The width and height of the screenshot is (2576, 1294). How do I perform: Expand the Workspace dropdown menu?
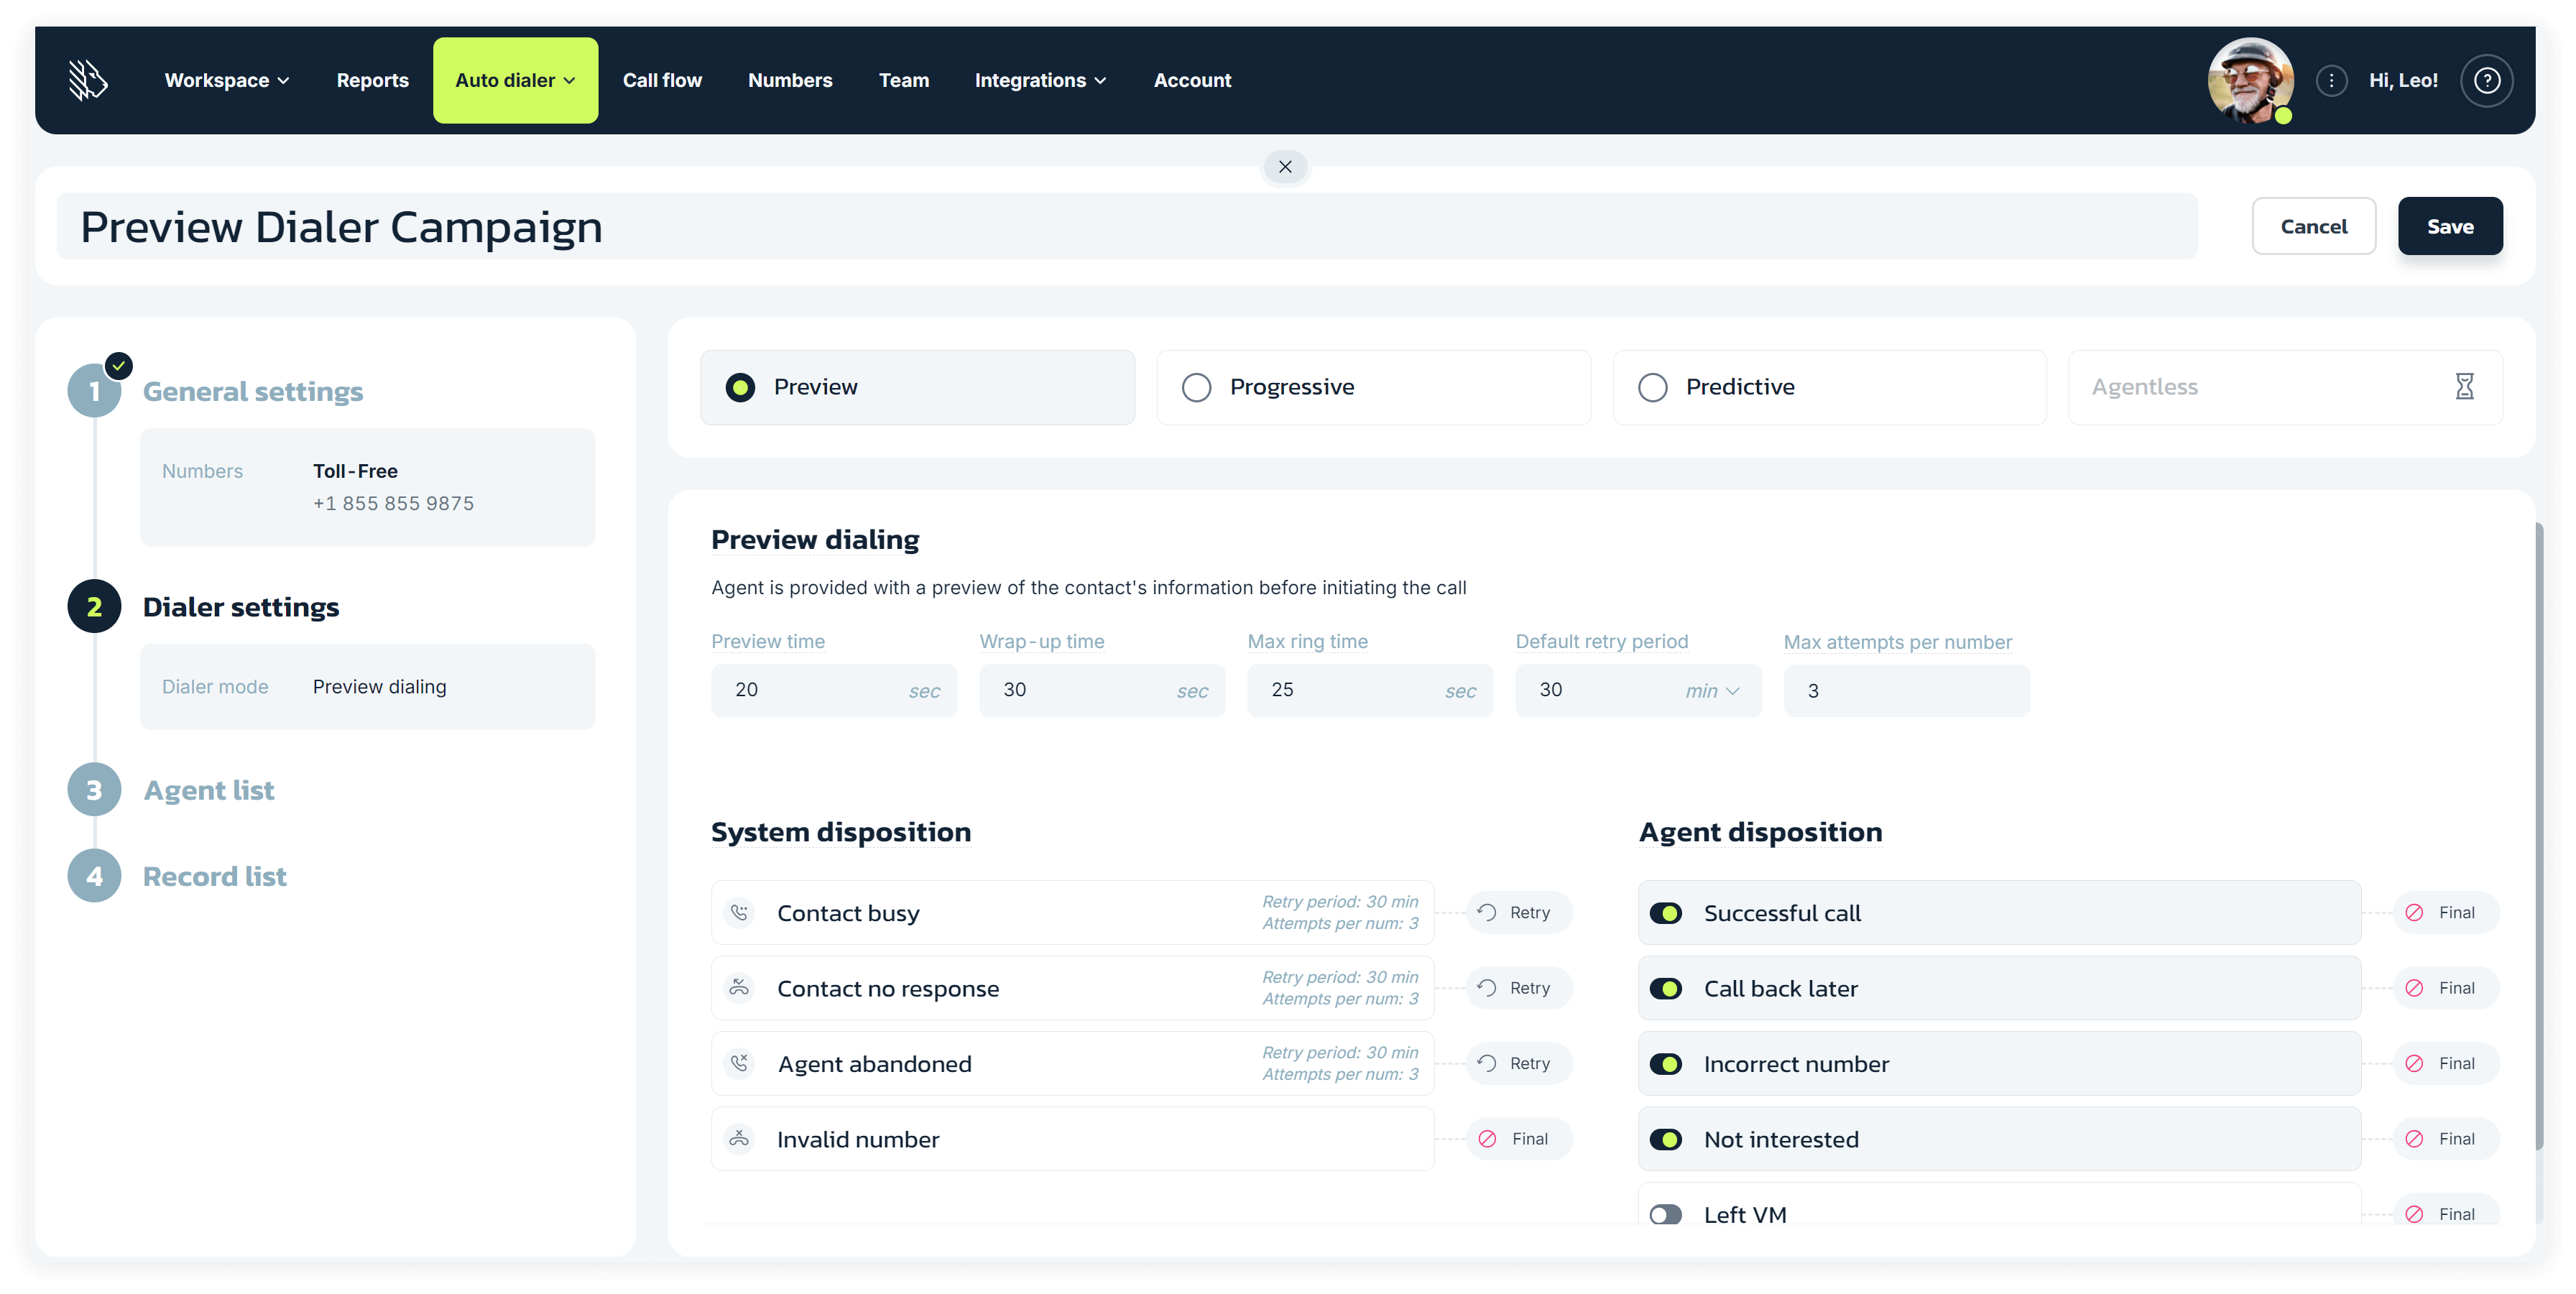pyautogui.click(x=226, y=79)
